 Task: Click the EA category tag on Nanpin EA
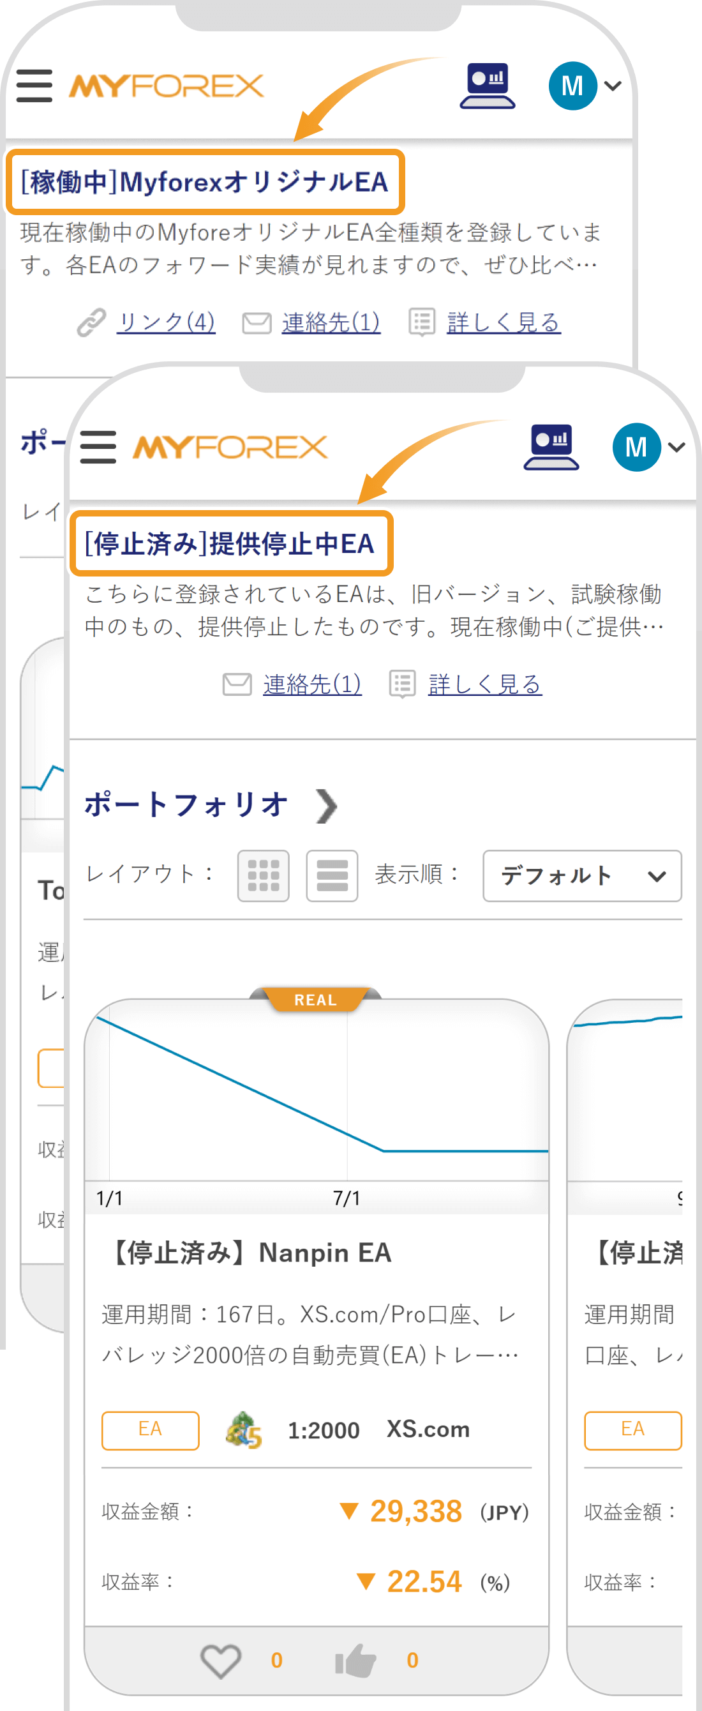pyautogui.click(x=149, y=1429)
